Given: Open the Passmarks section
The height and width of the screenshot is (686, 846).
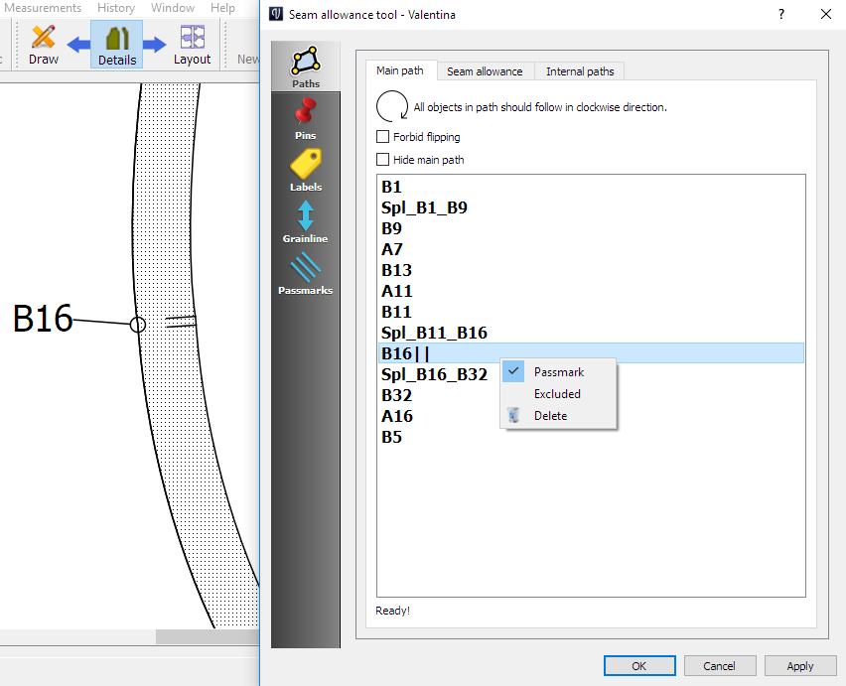Looking at the screenshot, I should click(x=306, y=273).
